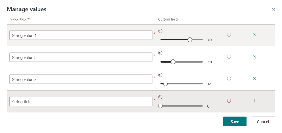282x133 pixels.
Task: Click smiley icon in String value 3 row
Action: point(160,75)
